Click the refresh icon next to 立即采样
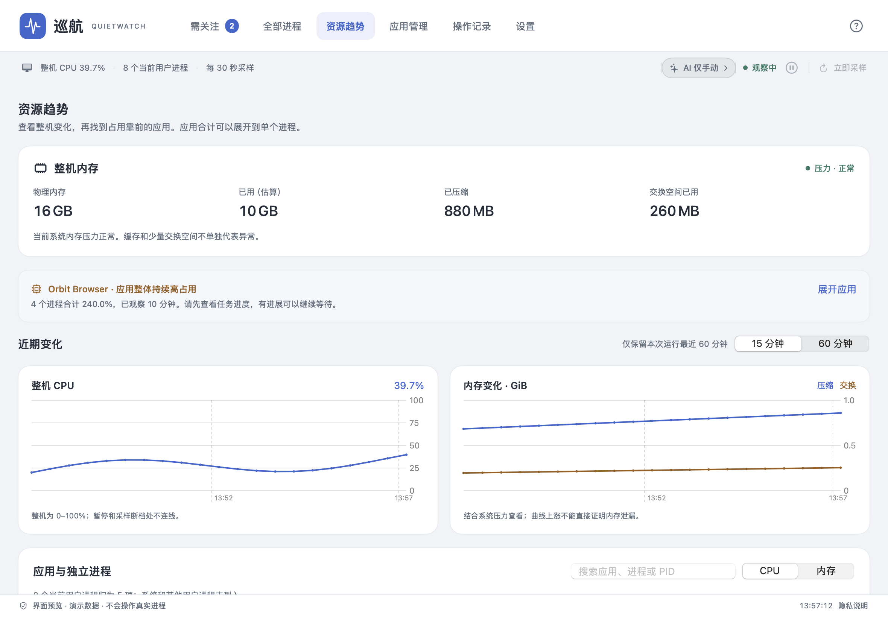The width and height of the screenshot is (888, 617). pos(823,68)
